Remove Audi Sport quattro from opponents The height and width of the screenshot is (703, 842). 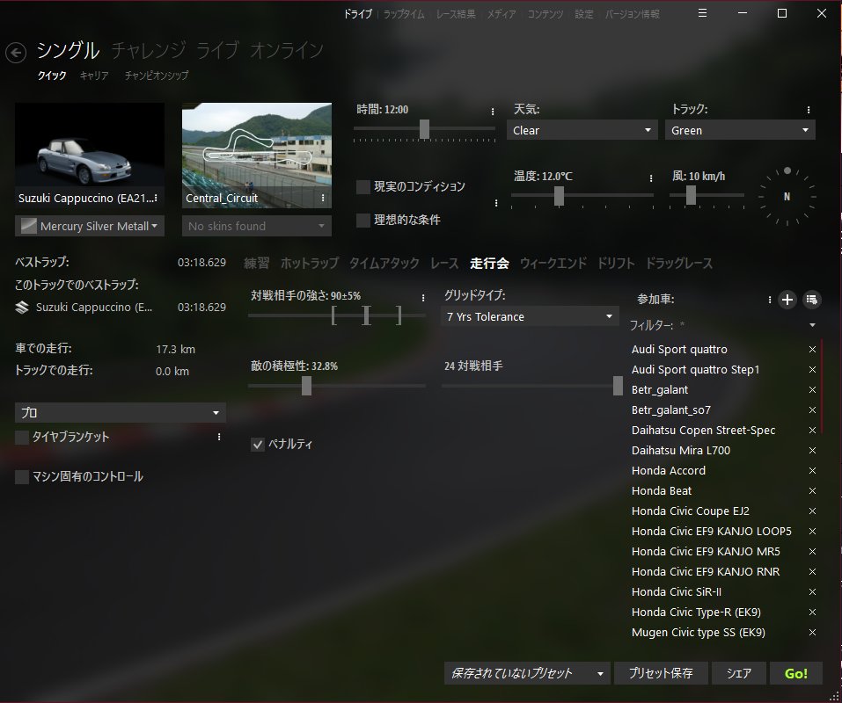click(812, 350)
